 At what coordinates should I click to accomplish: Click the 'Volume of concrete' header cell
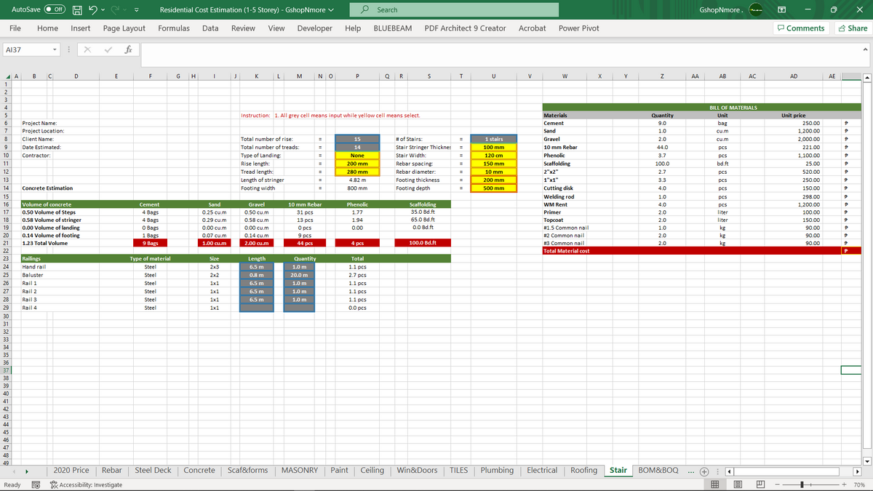(47, 205)
